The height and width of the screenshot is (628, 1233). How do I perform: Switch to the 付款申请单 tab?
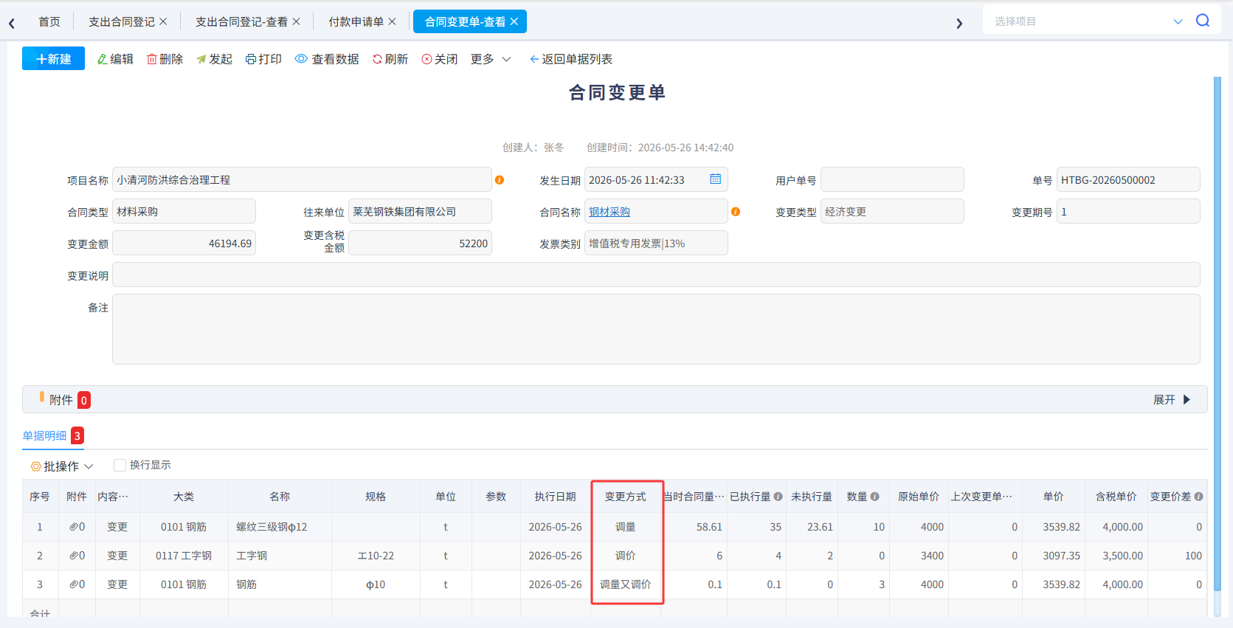click(356, 21)
